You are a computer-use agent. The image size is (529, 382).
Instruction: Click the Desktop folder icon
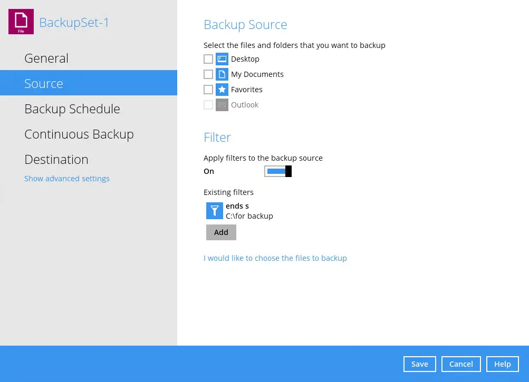click(222, 59)
